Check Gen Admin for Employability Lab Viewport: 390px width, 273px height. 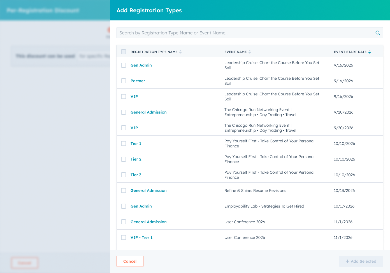coord(124,206)
